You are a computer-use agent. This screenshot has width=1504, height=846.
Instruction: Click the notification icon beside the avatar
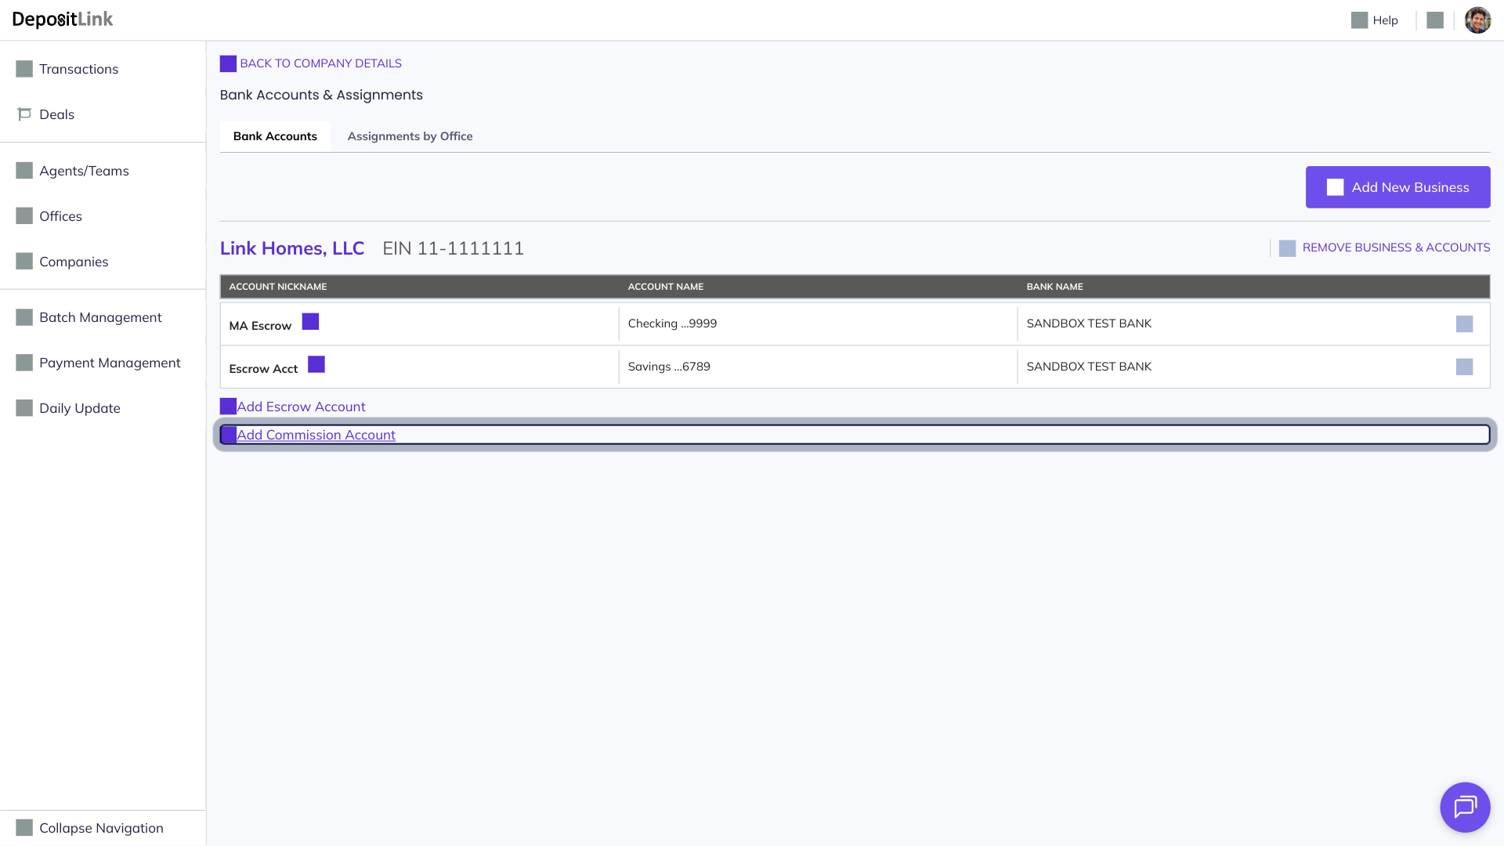[x=1434, y=20]
